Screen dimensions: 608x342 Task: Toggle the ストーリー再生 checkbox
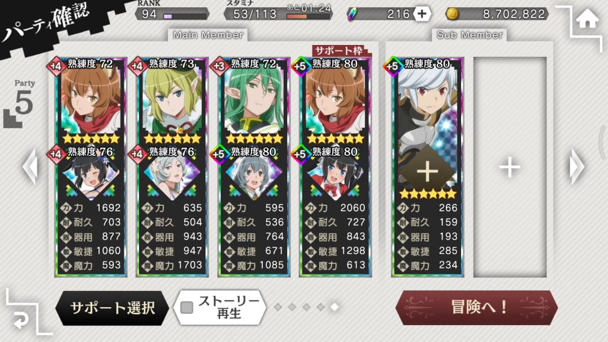187,307
